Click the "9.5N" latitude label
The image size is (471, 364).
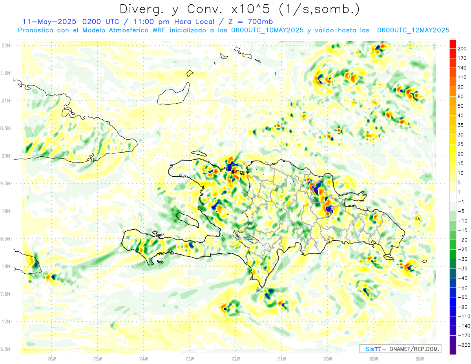click(6, 183)
